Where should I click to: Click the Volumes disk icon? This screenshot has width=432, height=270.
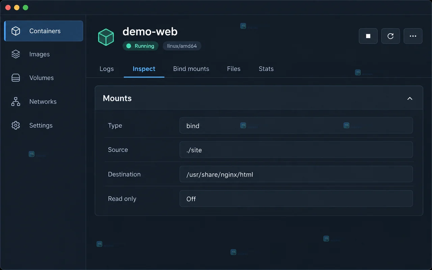coord(16,78)
